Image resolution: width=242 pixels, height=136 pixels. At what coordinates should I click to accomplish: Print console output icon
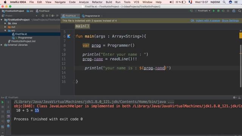pyautogui.click(x=8, y=121)
